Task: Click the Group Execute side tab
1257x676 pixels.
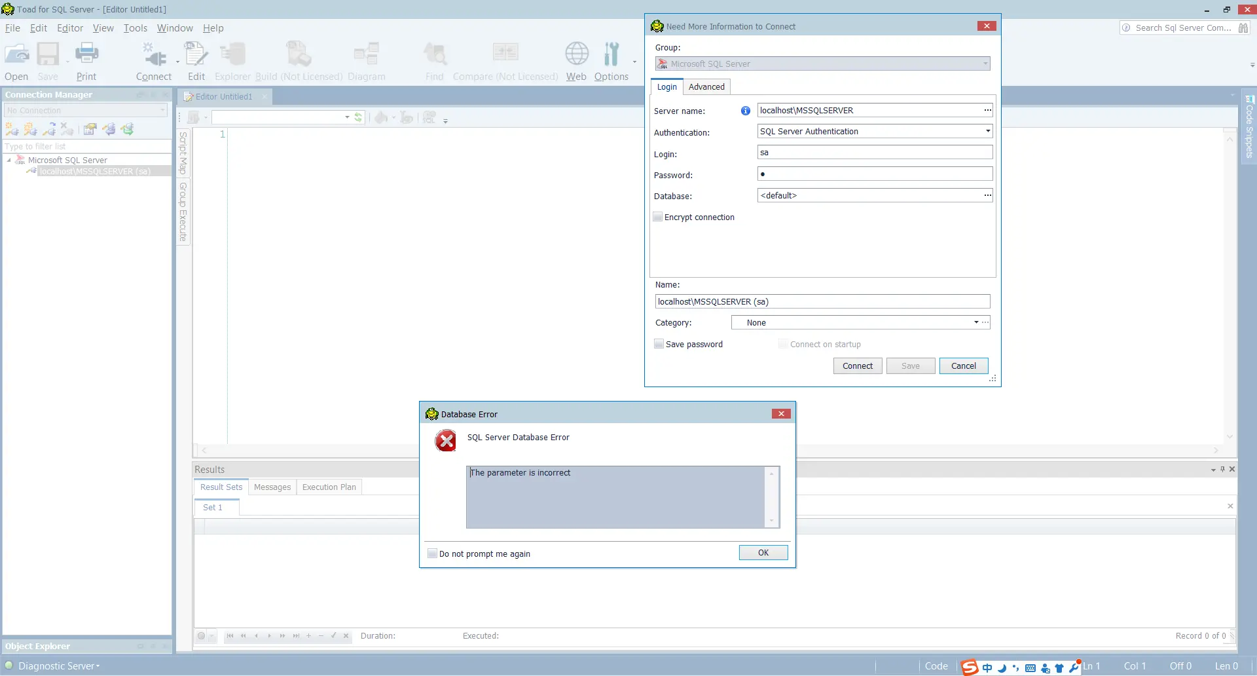Action: [183, 212]
